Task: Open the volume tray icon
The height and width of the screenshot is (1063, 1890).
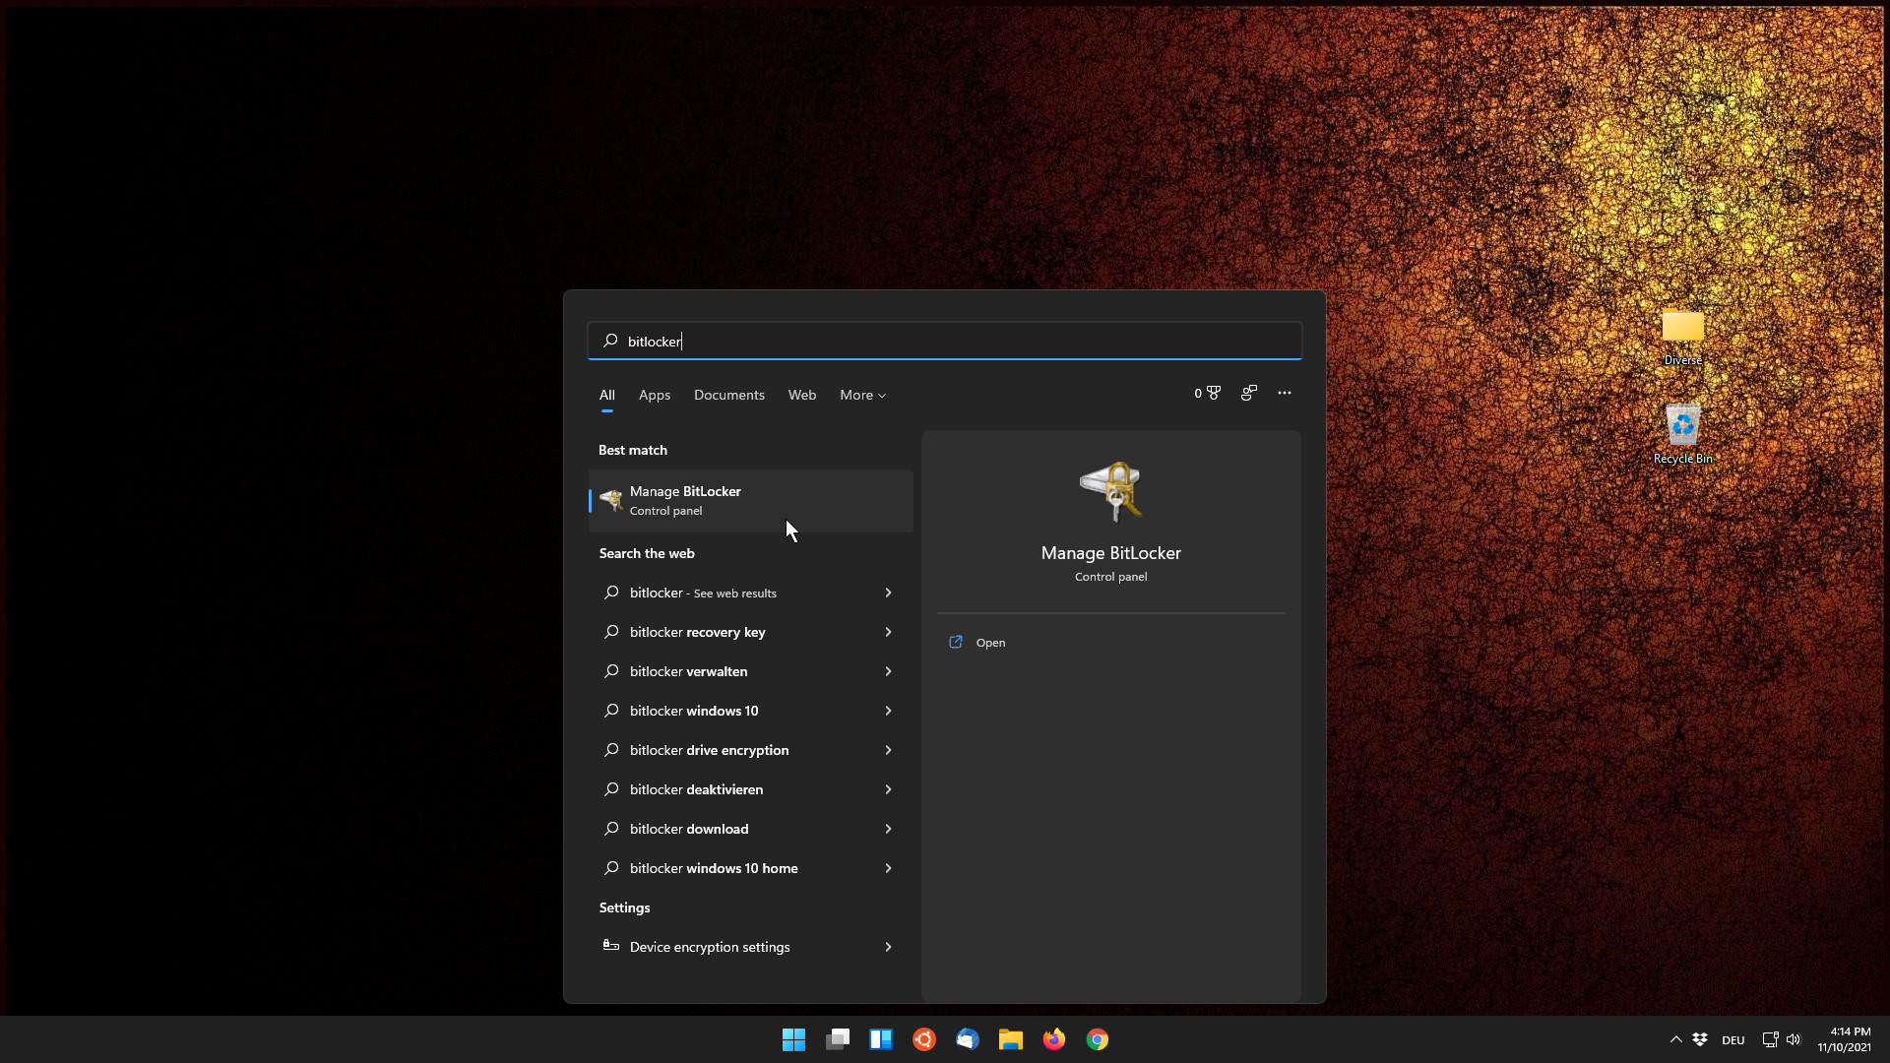Action: pyautogui.click(x=1794, y=1039)
